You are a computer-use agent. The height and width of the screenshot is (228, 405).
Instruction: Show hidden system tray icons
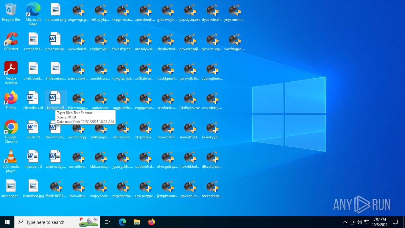pyautogui.click(x=345, y=222)
